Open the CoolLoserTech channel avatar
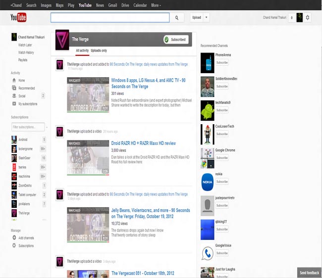 [208, 134]
